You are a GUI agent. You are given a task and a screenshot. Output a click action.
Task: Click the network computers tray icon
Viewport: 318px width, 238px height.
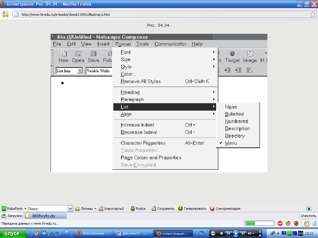[x=273, y=233]
